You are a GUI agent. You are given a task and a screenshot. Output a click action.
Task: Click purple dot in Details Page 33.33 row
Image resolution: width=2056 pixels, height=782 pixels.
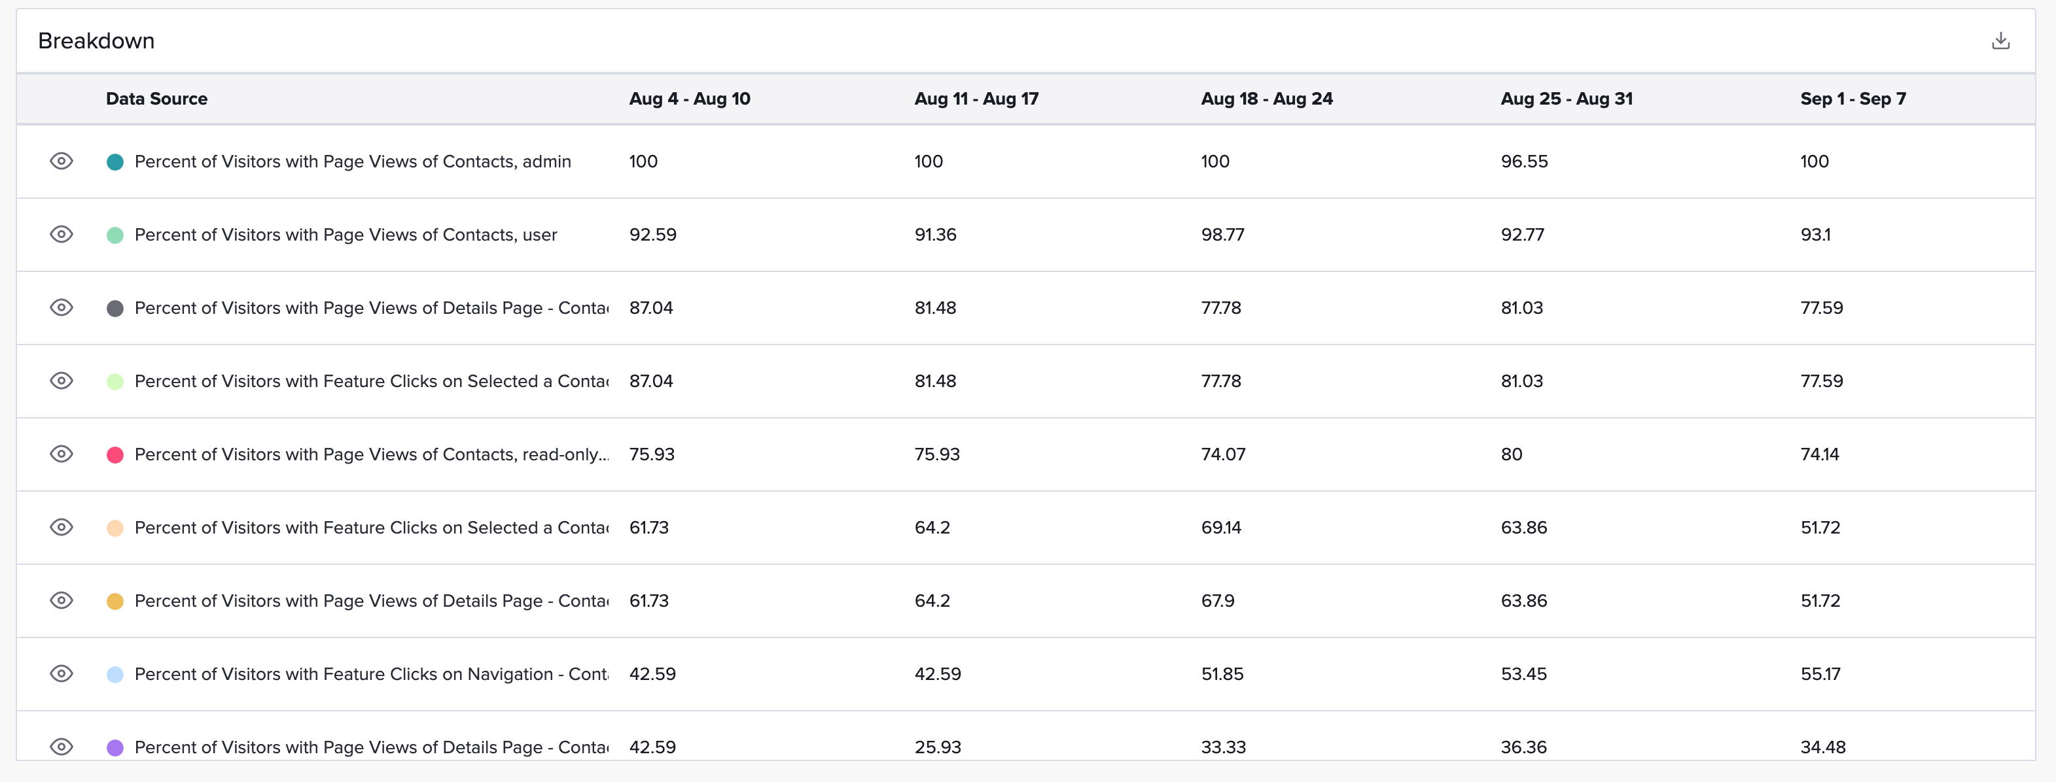[x=115, y=748]
